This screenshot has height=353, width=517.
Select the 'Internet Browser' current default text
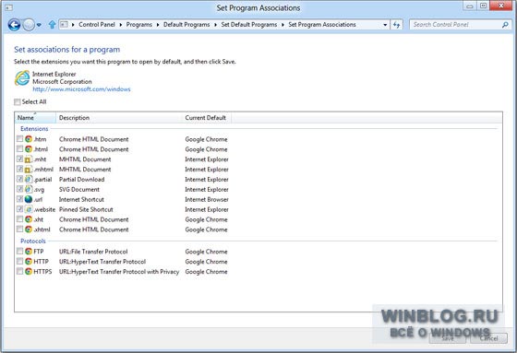click(x=207, y=200)
